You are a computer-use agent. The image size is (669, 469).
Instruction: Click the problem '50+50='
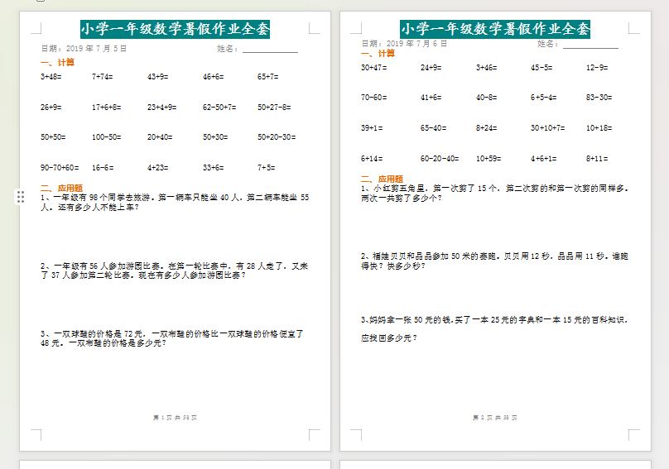pyautogui.click(x=53, y=137)
